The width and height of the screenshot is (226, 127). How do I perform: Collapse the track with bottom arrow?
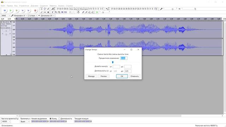point(6,55)
